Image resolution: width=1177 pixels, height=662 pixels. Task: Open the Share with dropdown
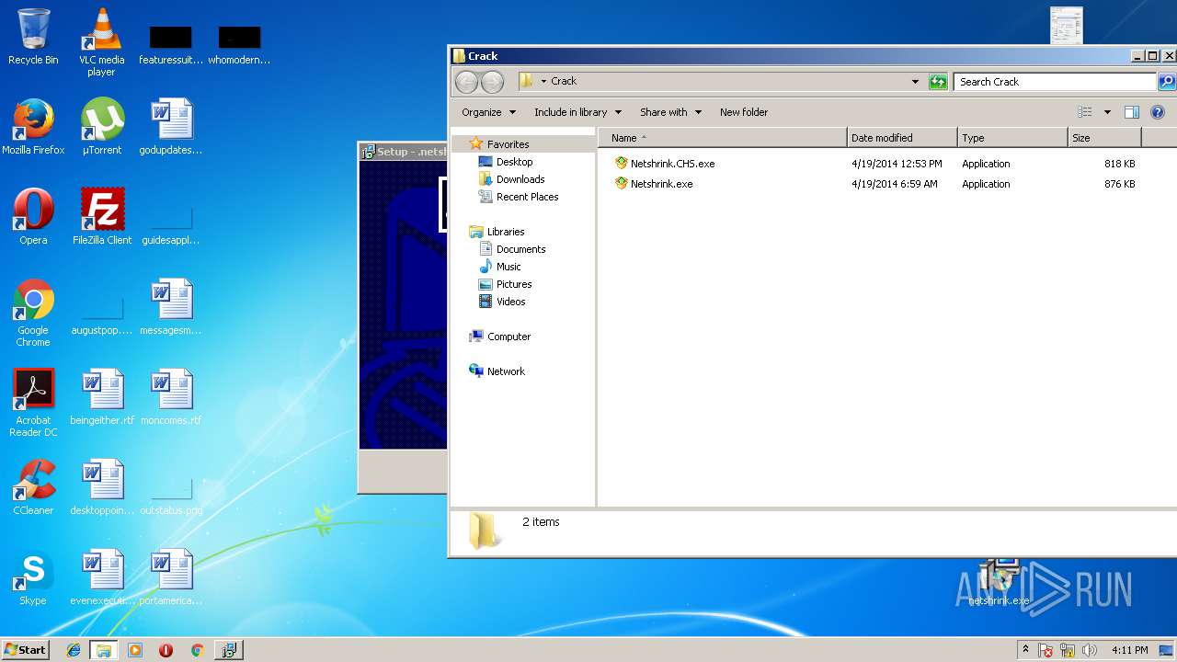coord(670,112)
